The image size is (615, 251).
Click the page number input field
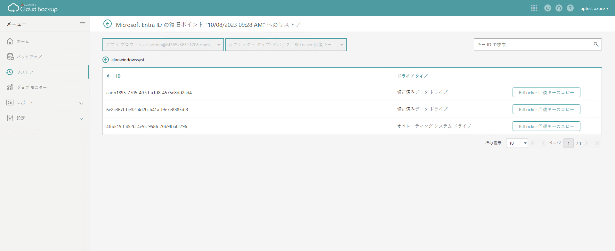pos(569,143)
